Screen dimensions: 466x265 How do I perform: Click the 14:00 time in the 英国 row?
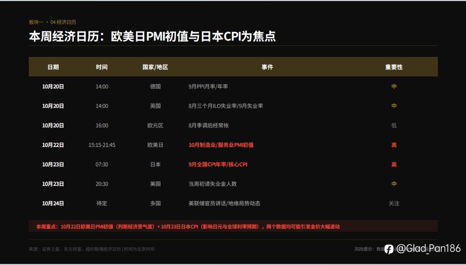(102, 106)
